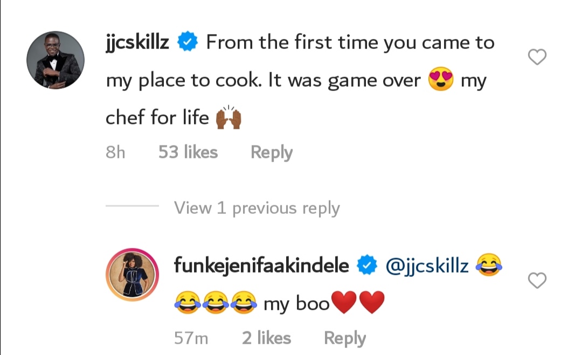Screen dimensions: 582x355
Task: Reply to funkejenifaakindele's comment
Action: pos(345,338)
